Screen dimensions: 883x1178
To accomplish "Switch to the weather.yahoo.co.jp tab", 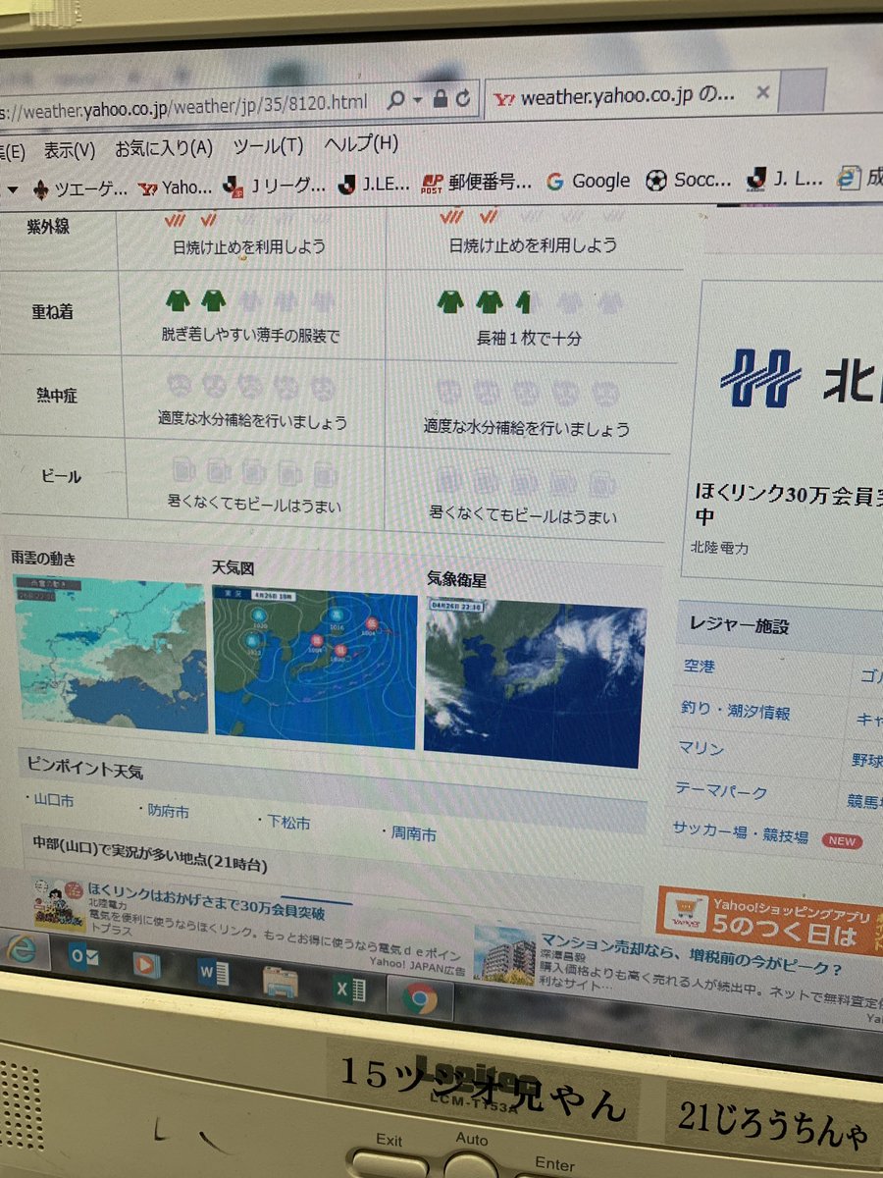I will [x=628, y=97].
